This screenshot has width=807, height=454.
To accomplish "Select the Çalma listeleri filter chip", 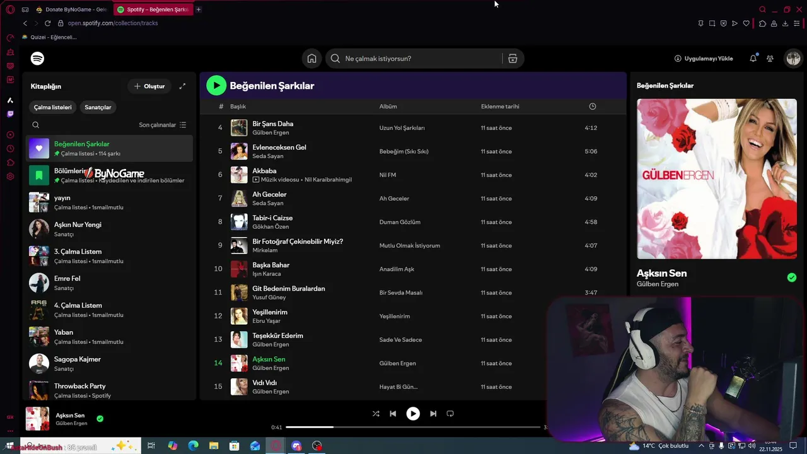I will (53, 107).
